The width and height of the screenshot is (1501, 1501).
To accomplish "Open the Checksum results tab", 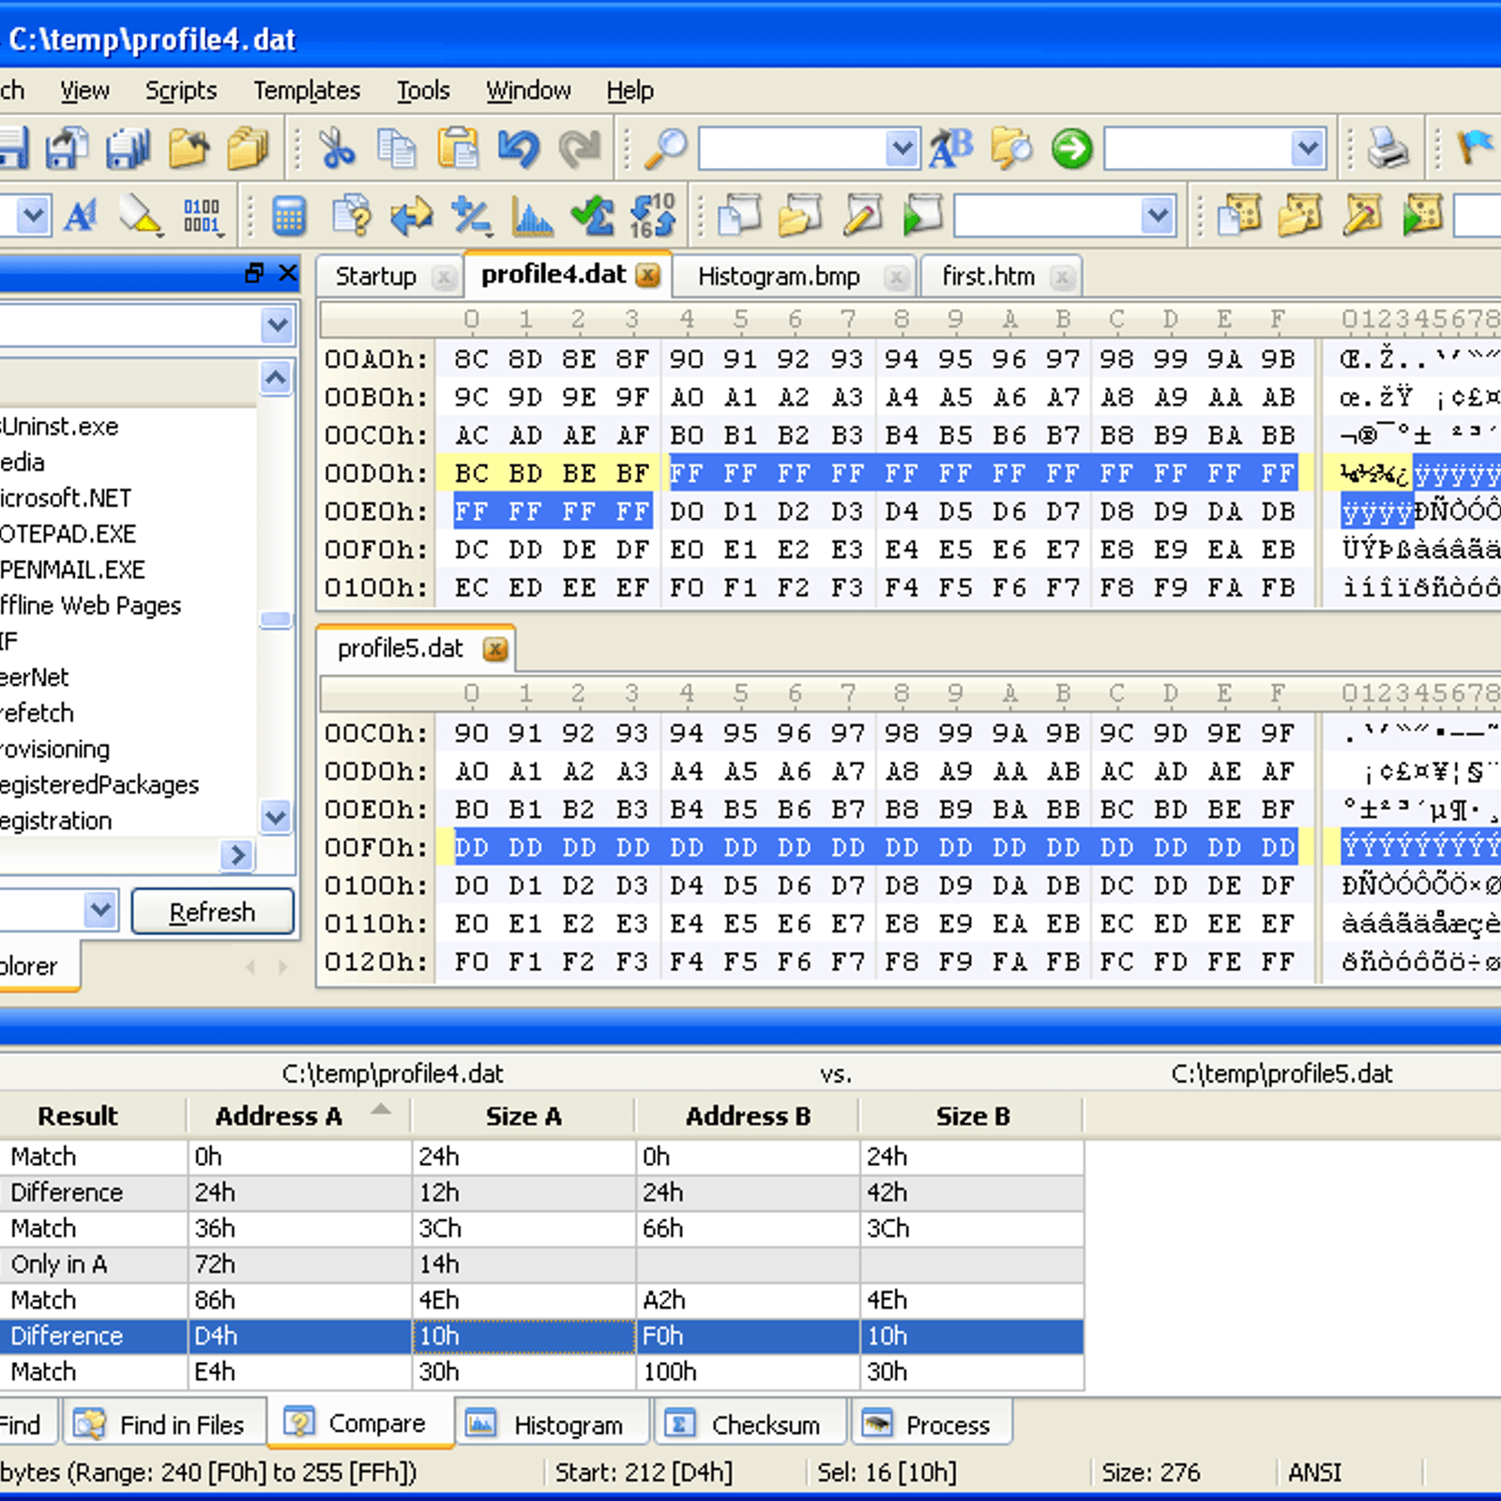I will [x=765, y=1425].
